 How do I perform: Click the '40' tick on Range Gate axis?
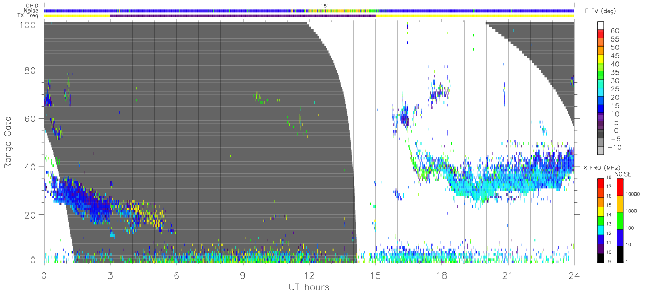31,167
